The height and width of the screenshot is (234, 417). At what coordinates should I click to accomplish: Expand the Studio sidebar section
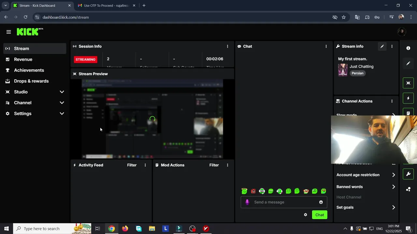pyautogui.click(x=35, y=92)
